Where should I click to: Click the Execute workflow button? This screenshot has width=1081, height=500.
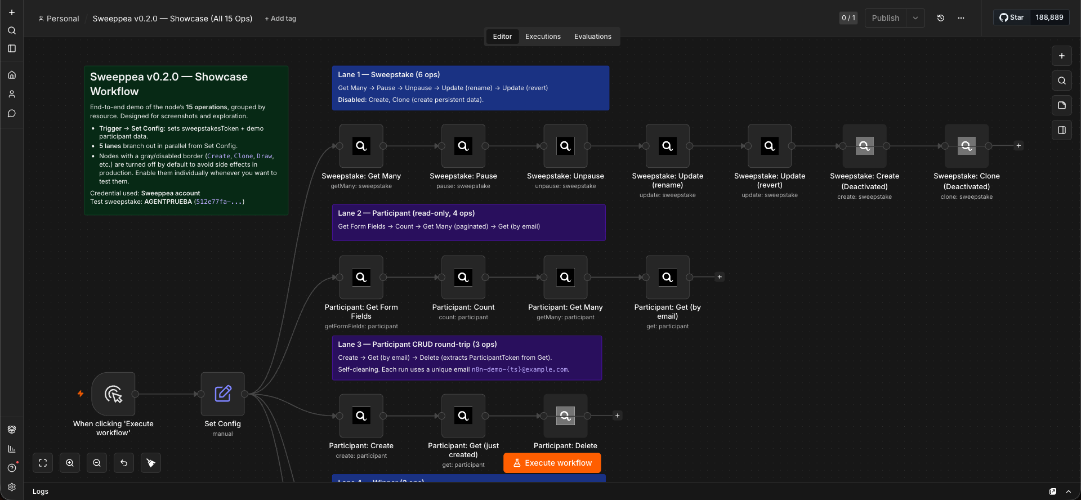tap(552, 463)
